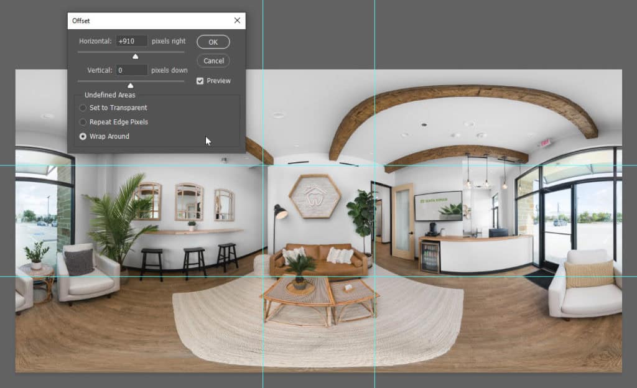Click OK in the Offset dialog

point(213,42)
